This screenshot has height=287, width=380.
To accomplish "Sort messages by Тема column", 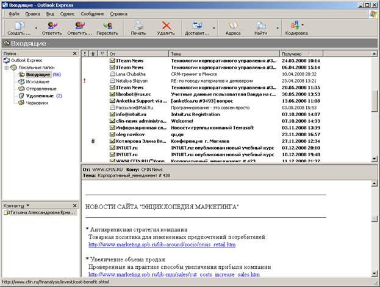I will (x=224, y=54).
